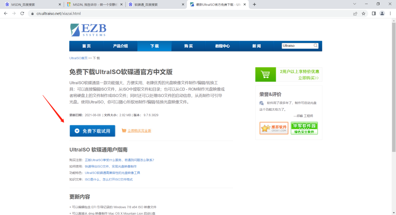This screenshot has width=396, height=215.
Task: Click the 荣誉&评价 heading
Action: coord(270,95)
